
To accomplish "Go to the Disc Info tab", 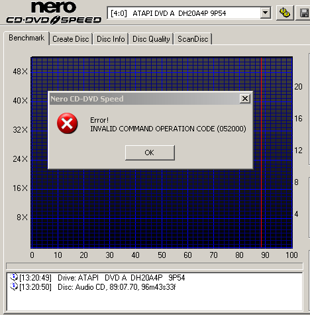I will pyautogui.click(x=111, y=39).
